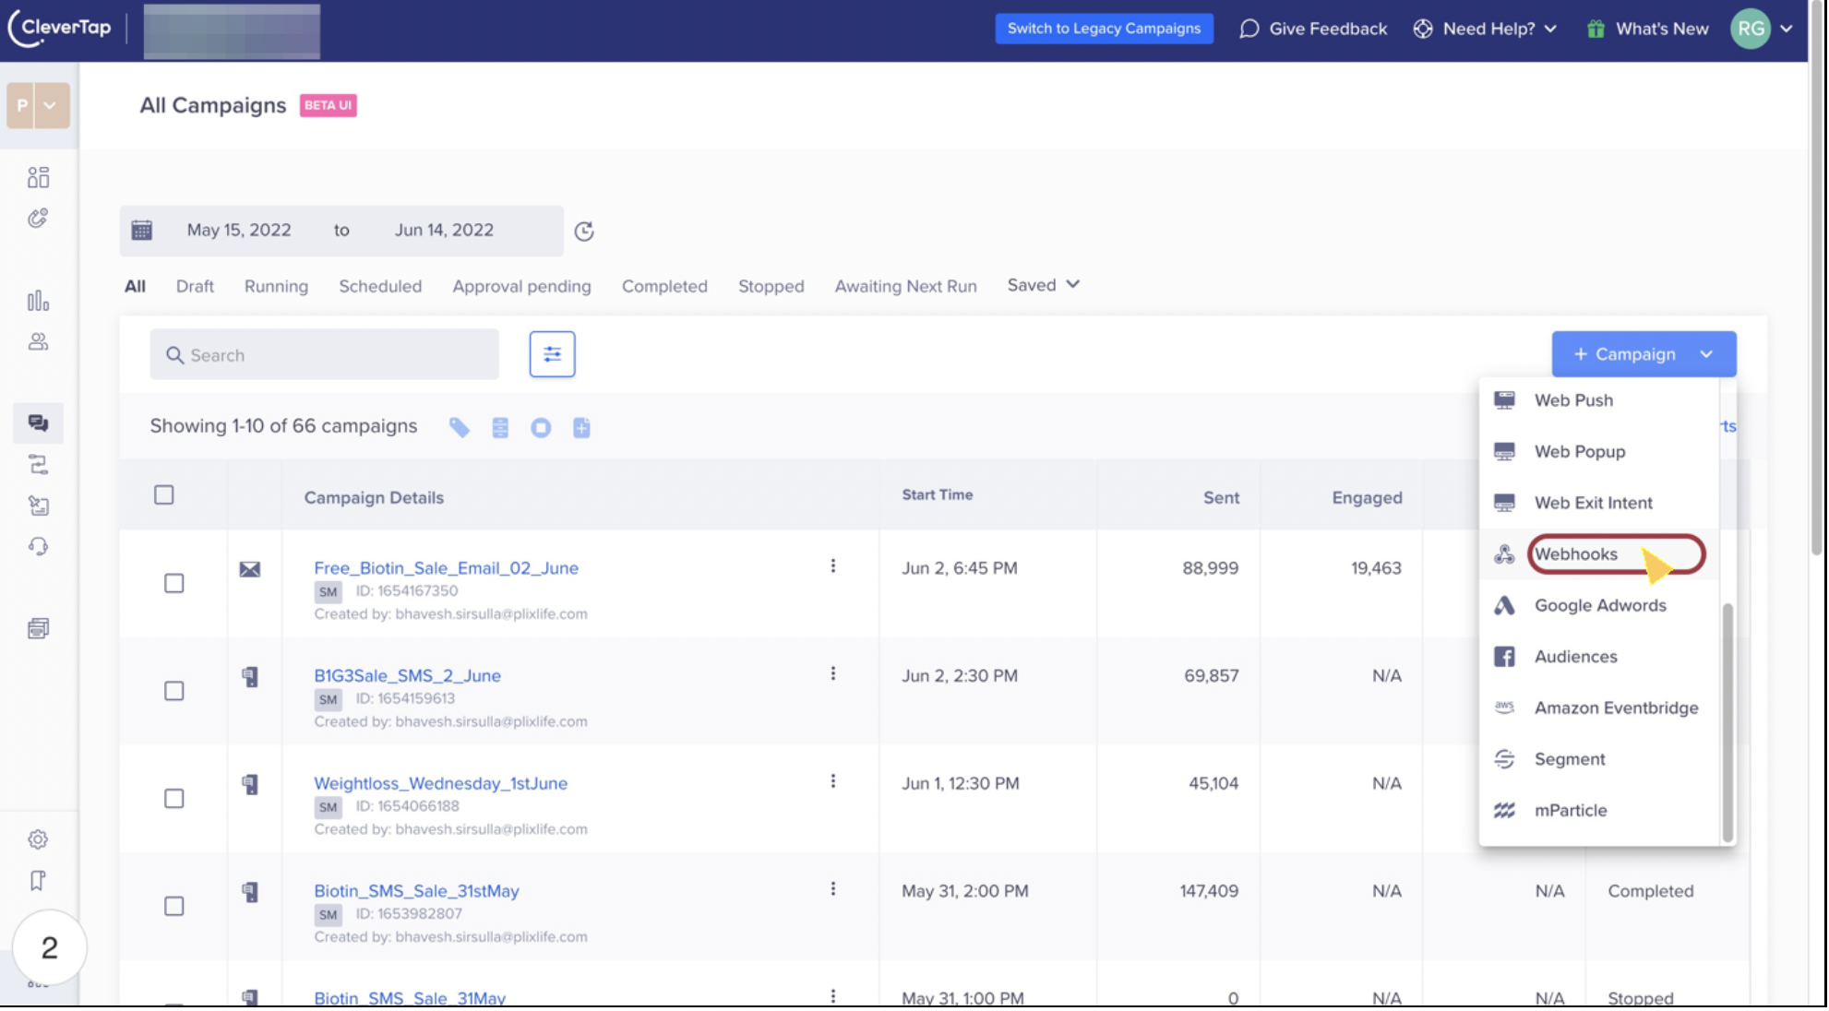Select Web Popup from campaign menu
Viewport: 1829px width, 1011px height.
coord(1599,451)
